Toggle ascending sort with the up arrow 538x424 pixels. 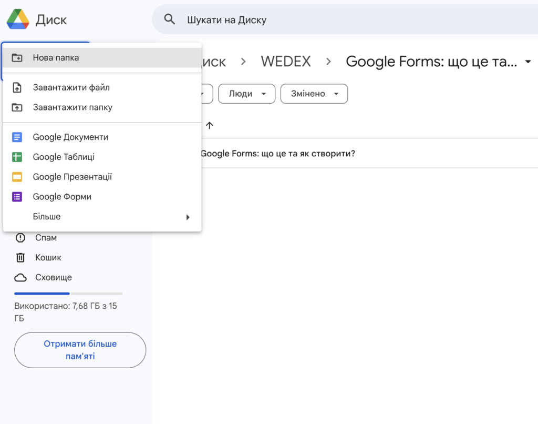point(210,125)
